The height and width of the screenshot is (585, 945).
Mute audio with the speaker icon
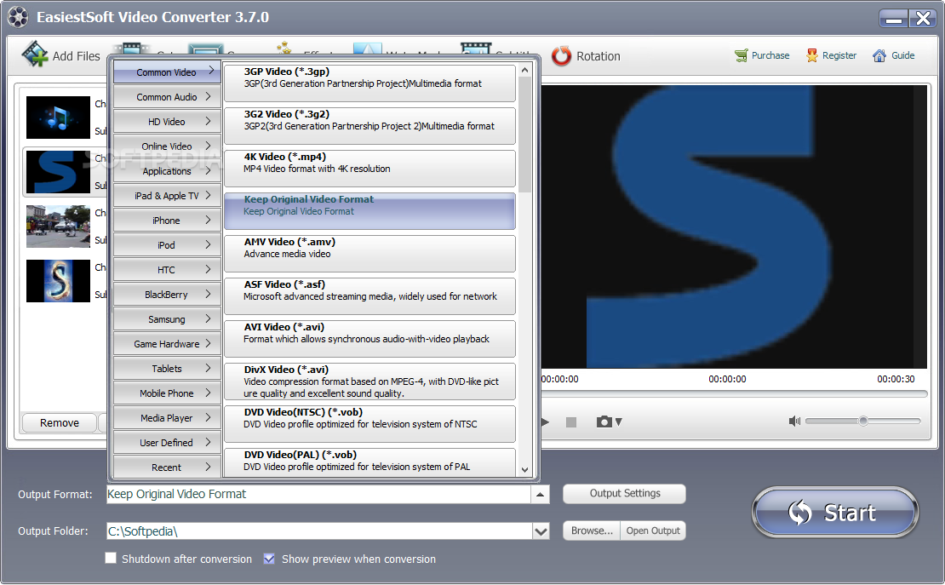point(794,421)
